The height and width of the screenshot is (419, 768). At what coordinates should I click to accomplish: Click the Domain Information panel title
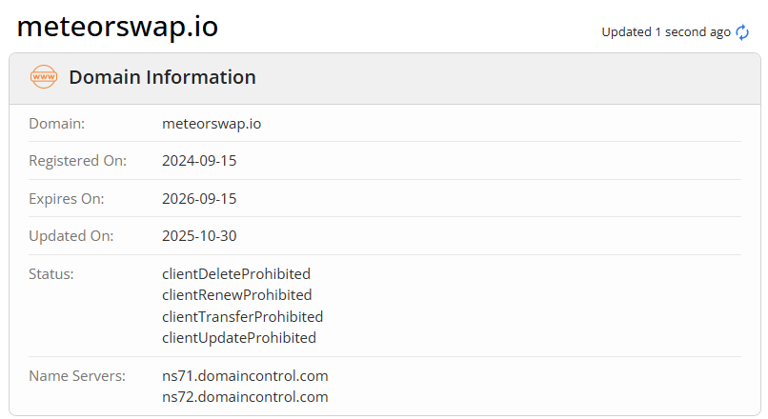[x=162, y=77]
